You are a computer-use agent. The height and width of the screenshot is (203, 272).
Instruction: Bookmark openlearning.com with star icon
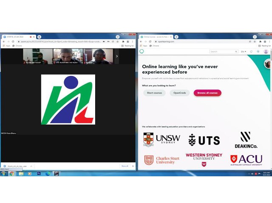255,42
